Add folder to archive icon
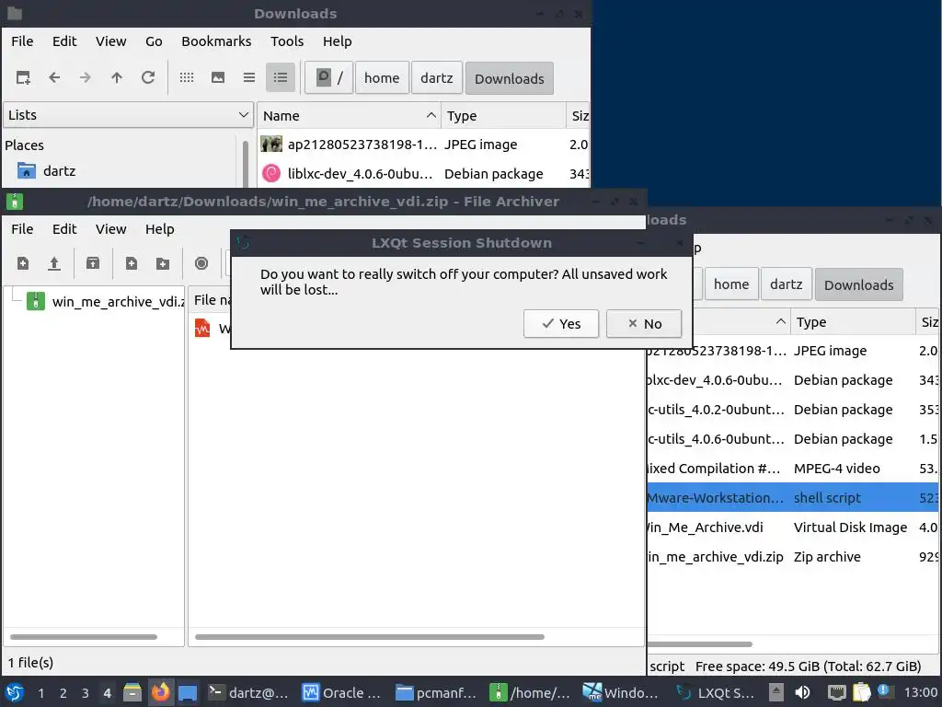The width and height of the screenshot is (942, 707). tap(163, 263)
